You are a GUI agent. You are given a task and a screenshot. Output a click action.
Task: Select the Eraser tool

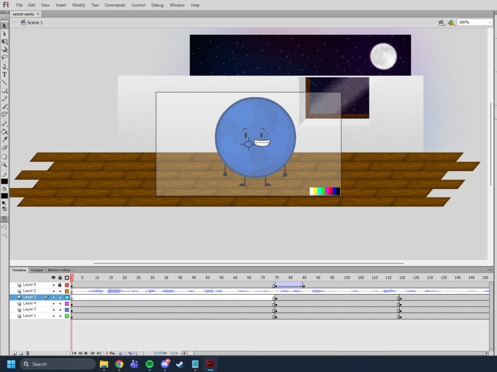[5, 147]
